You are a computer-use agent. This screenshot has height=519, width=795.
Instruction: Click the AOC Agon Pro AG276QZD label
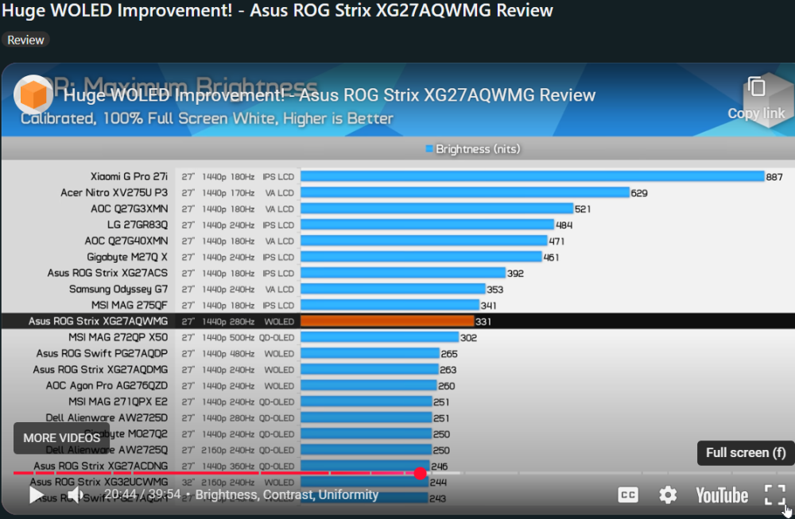pos(107,386)
